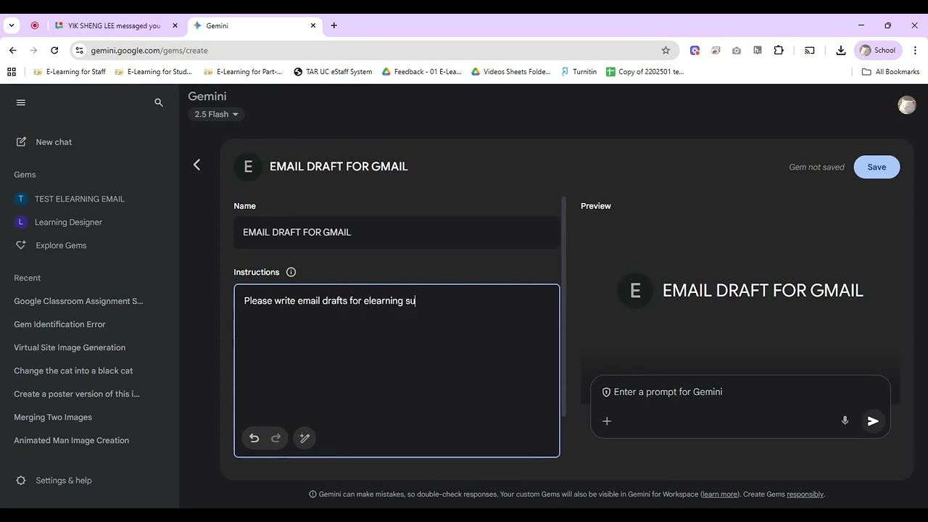Go back using the left chevron arrow
Screen dimensions: 928x522
point(196,165)
